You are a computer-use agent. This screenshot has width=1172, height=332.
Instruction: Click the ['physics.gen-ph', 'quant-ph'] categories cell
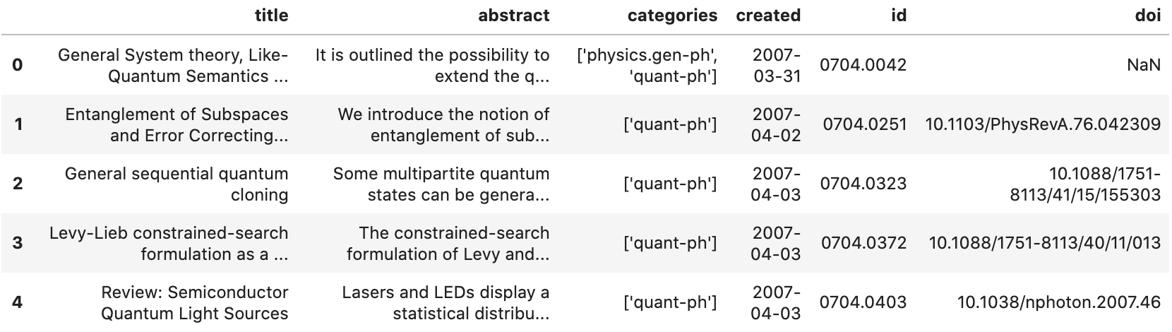[x=647, y=65]
